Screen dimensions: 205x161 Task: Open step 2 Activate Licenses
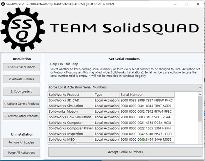point(21,79)
